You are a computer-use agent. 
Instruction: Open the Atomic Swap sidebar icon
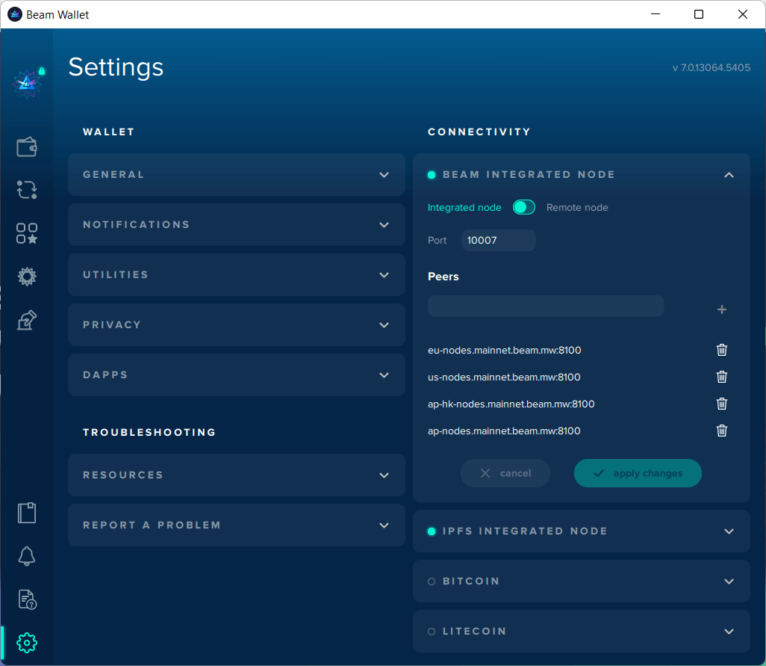point(27,190)
